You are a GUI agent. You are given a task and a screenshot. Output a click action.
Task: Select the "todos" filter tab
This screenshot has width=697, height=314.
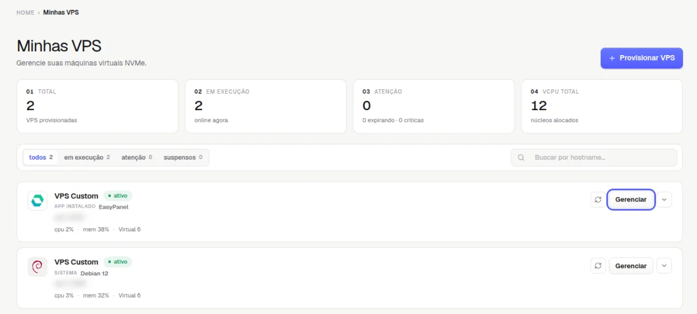coord(41,157)
